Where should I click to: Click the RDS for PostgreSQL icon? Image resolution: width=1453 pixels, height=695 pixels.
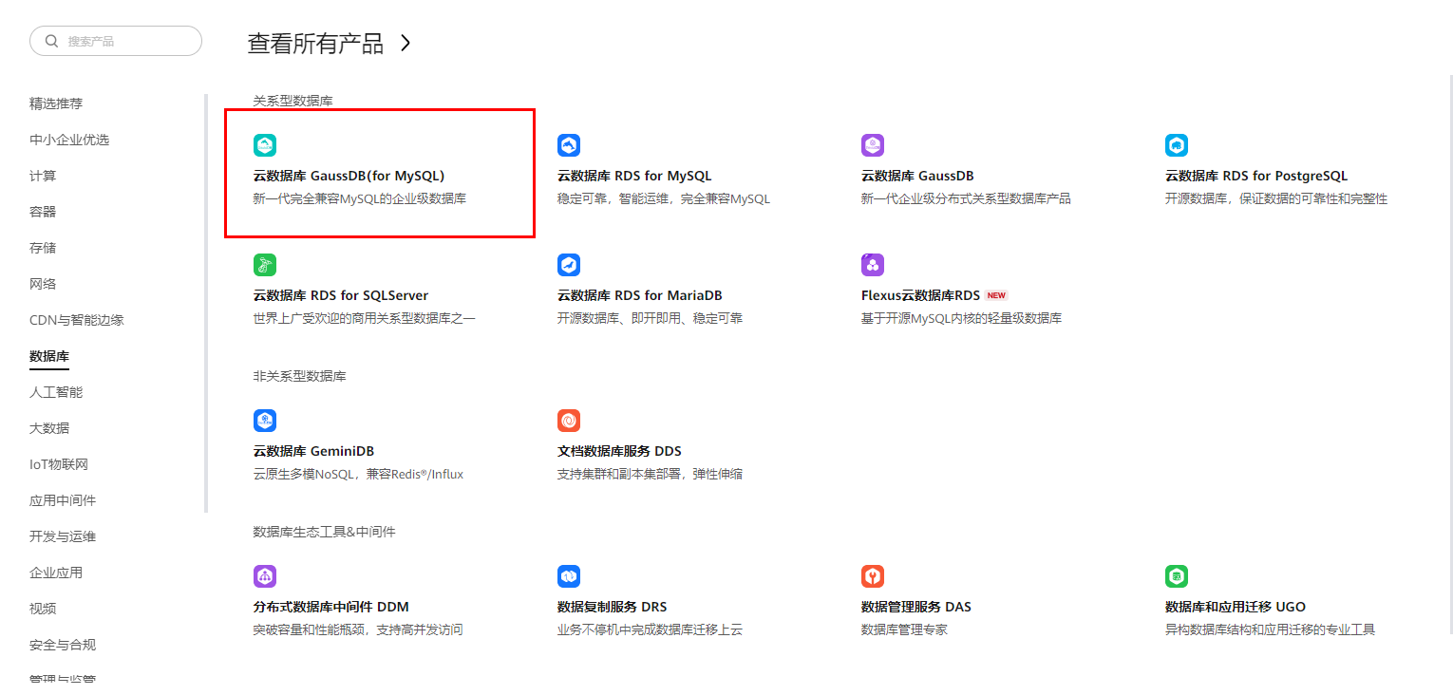point(1177,145)
